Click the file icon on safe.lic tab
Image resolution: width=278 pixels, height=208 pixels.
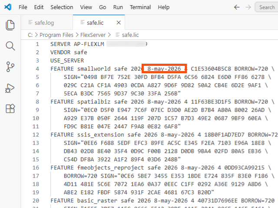pos(83,22)
